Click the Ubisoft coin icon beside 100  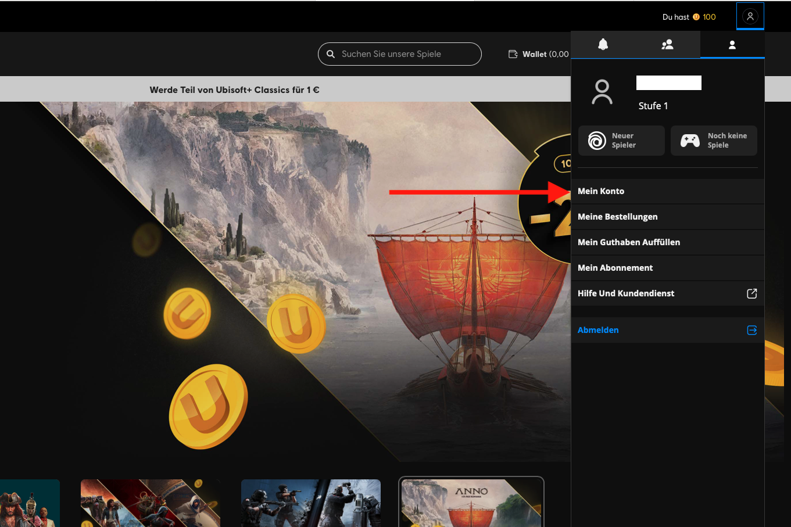696,17
